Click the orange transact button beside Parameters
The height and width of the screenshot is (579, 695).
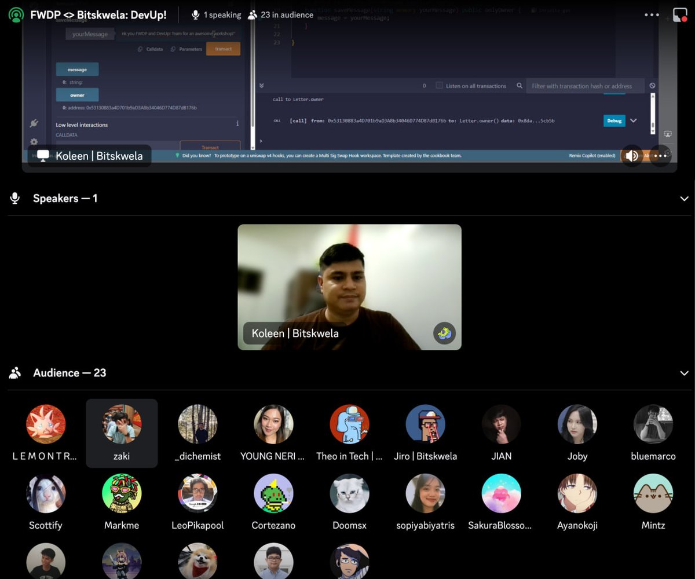pyautogui.click(x=223, y=49)
